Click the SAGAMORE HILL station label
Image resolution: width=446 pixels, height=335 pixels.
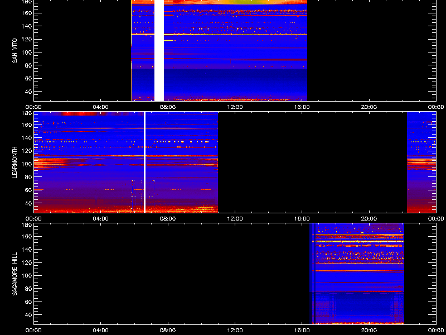[x=14, y=274]
